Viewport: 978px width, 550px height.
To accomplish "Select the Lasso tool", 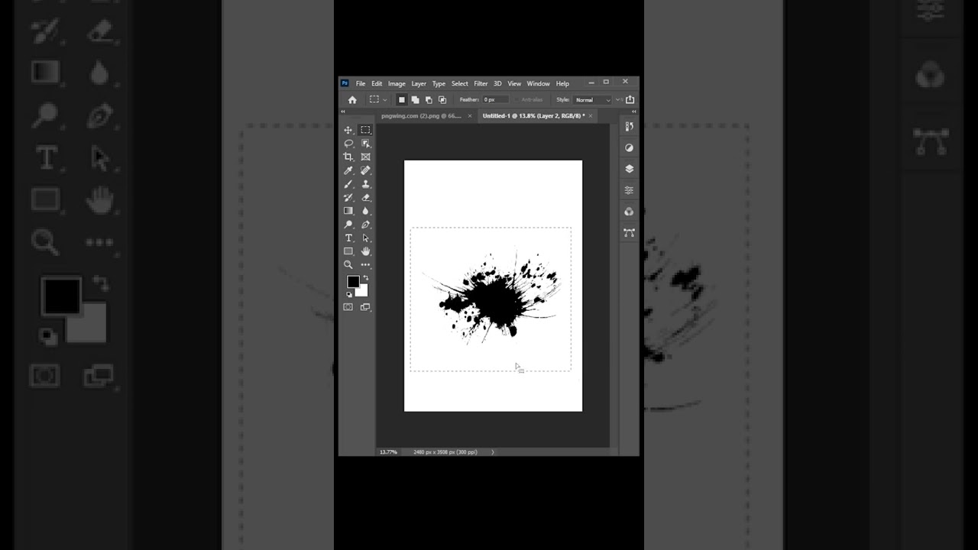I will (x=348, y=144).
